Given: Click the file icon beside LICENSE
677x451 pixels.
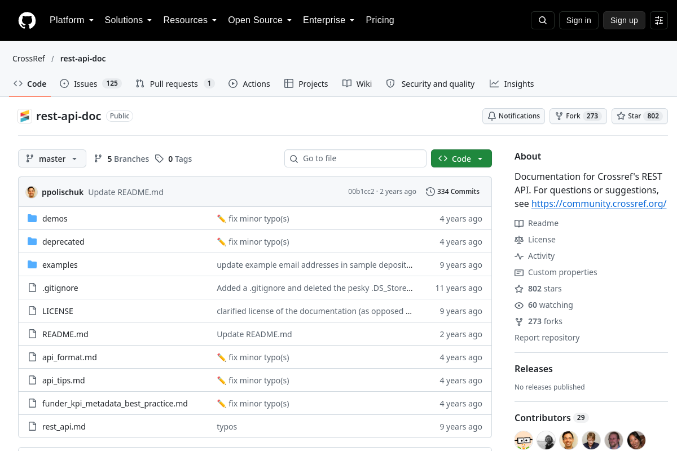Looking at the screenshot, I should pos(32,311).
